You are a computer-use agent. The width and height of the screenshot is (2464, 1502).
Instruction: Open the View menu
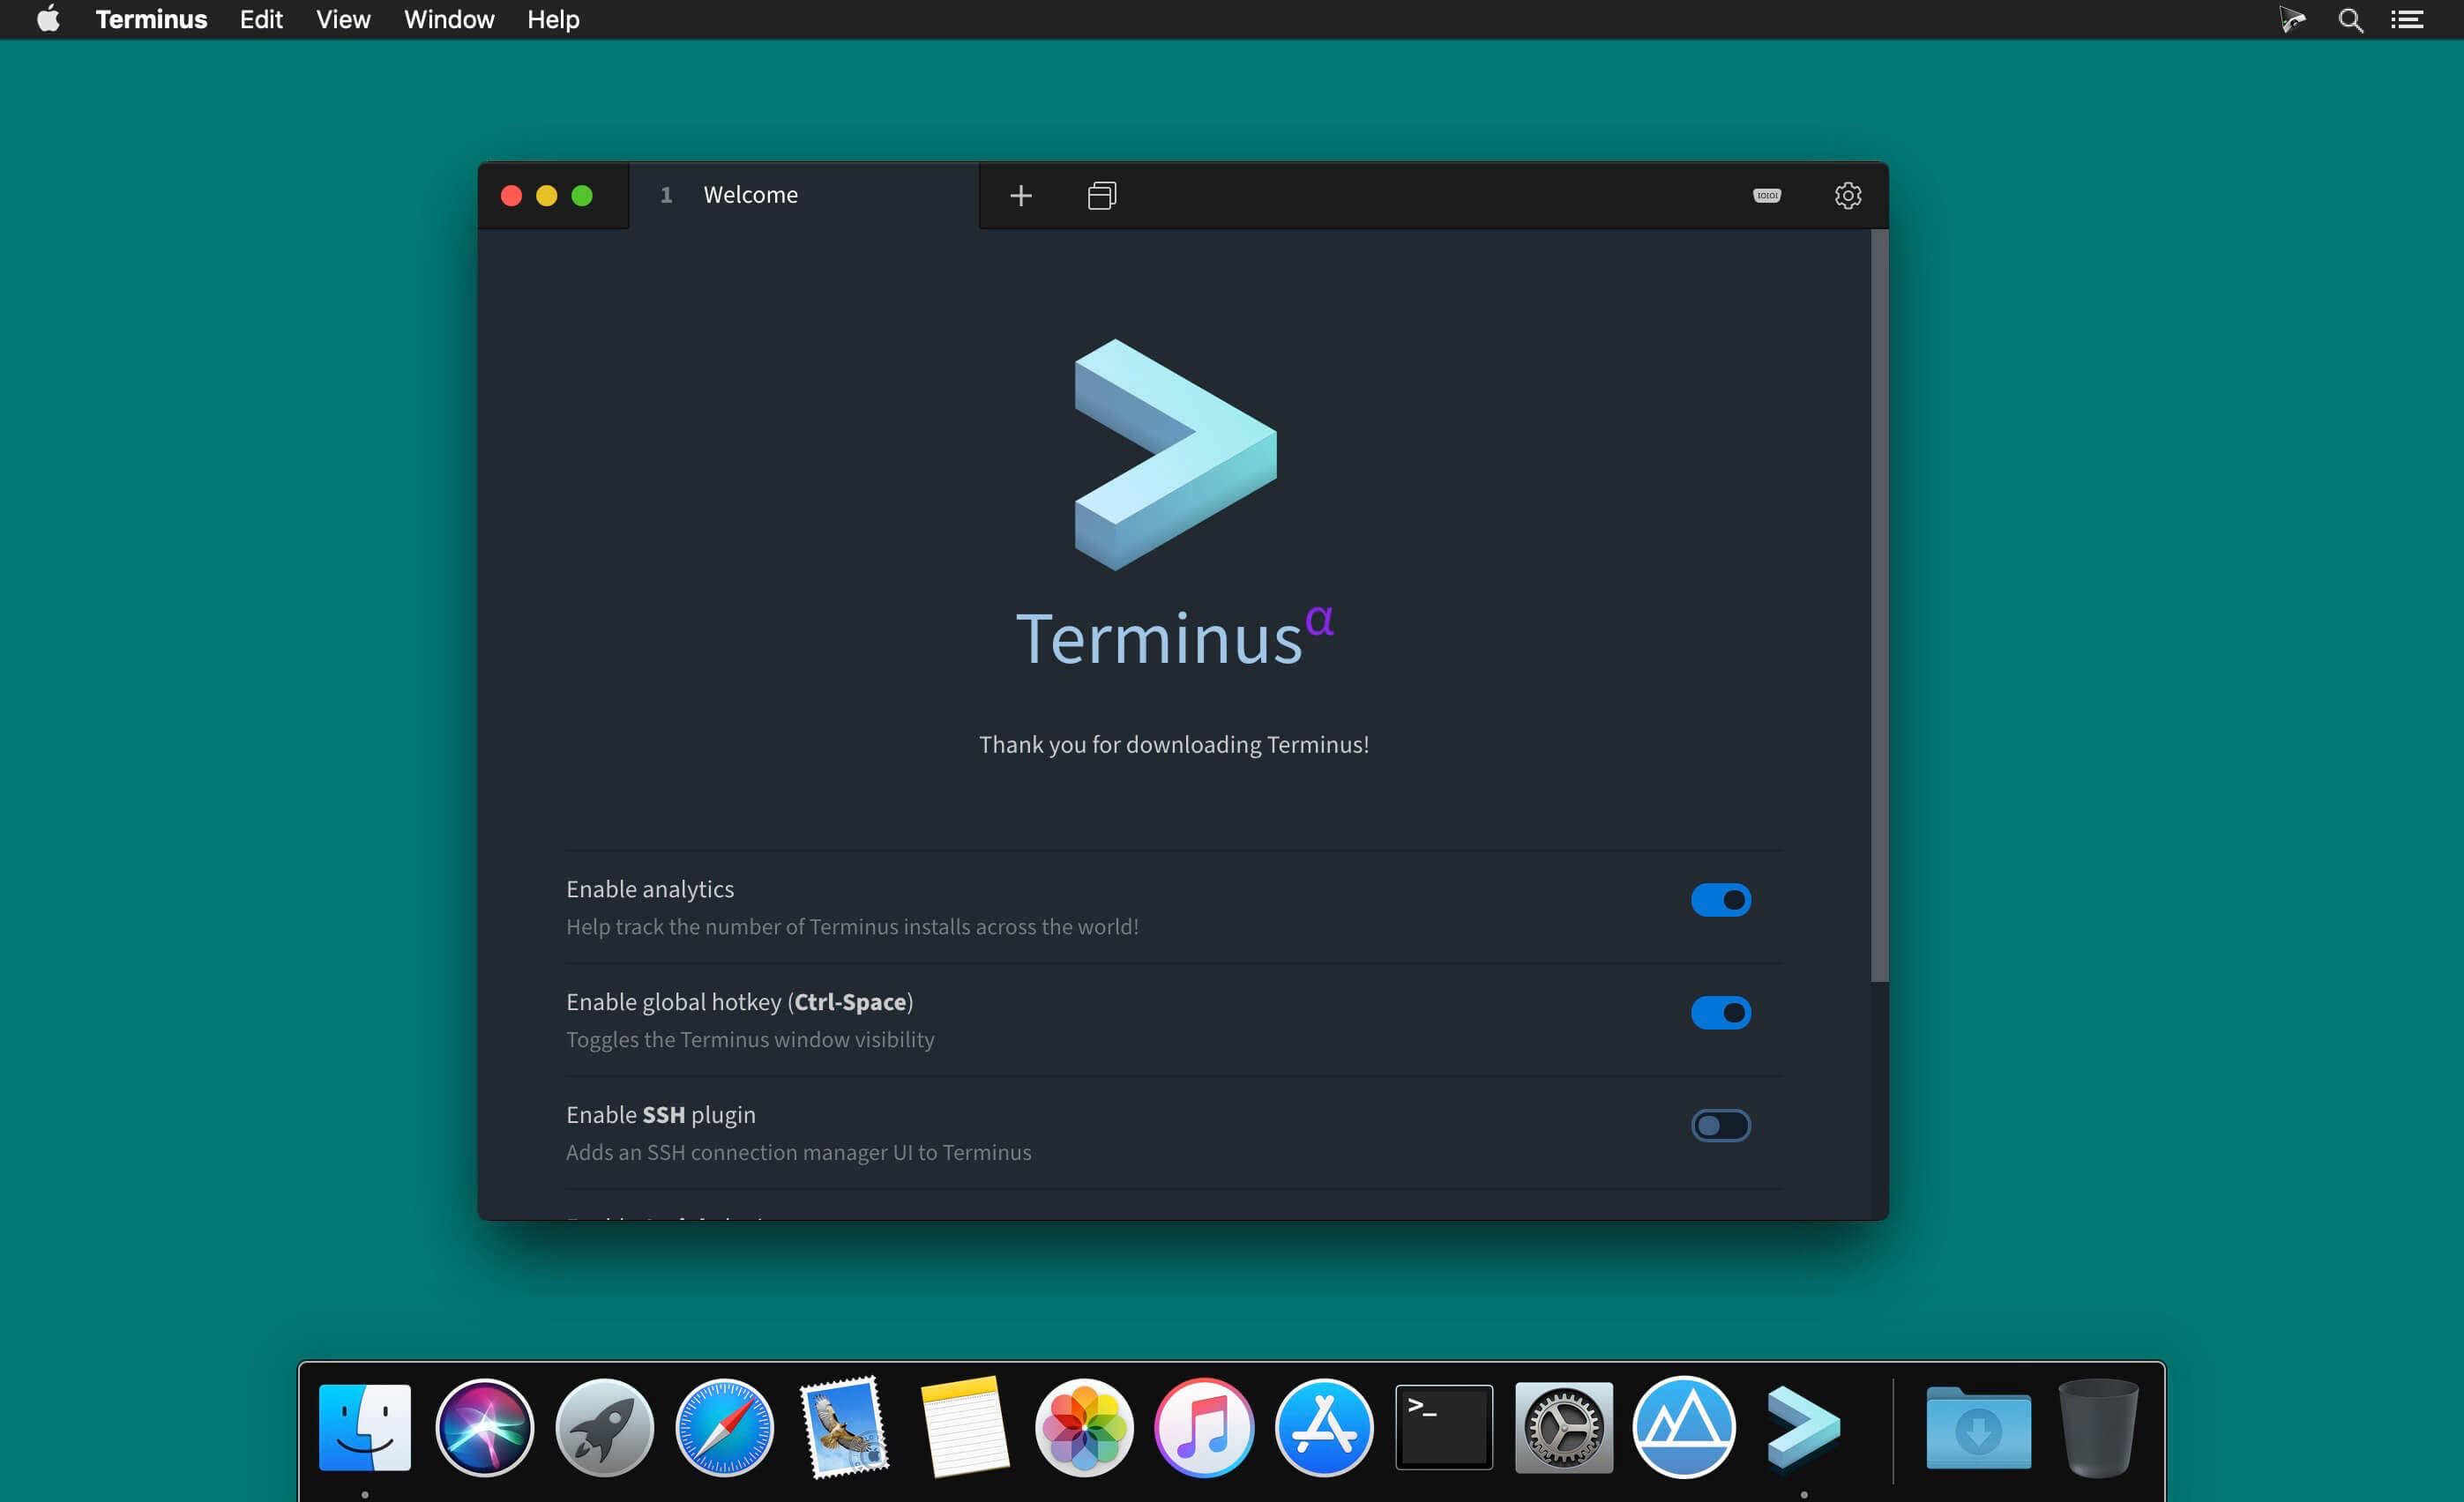click(x=343, y=20)
